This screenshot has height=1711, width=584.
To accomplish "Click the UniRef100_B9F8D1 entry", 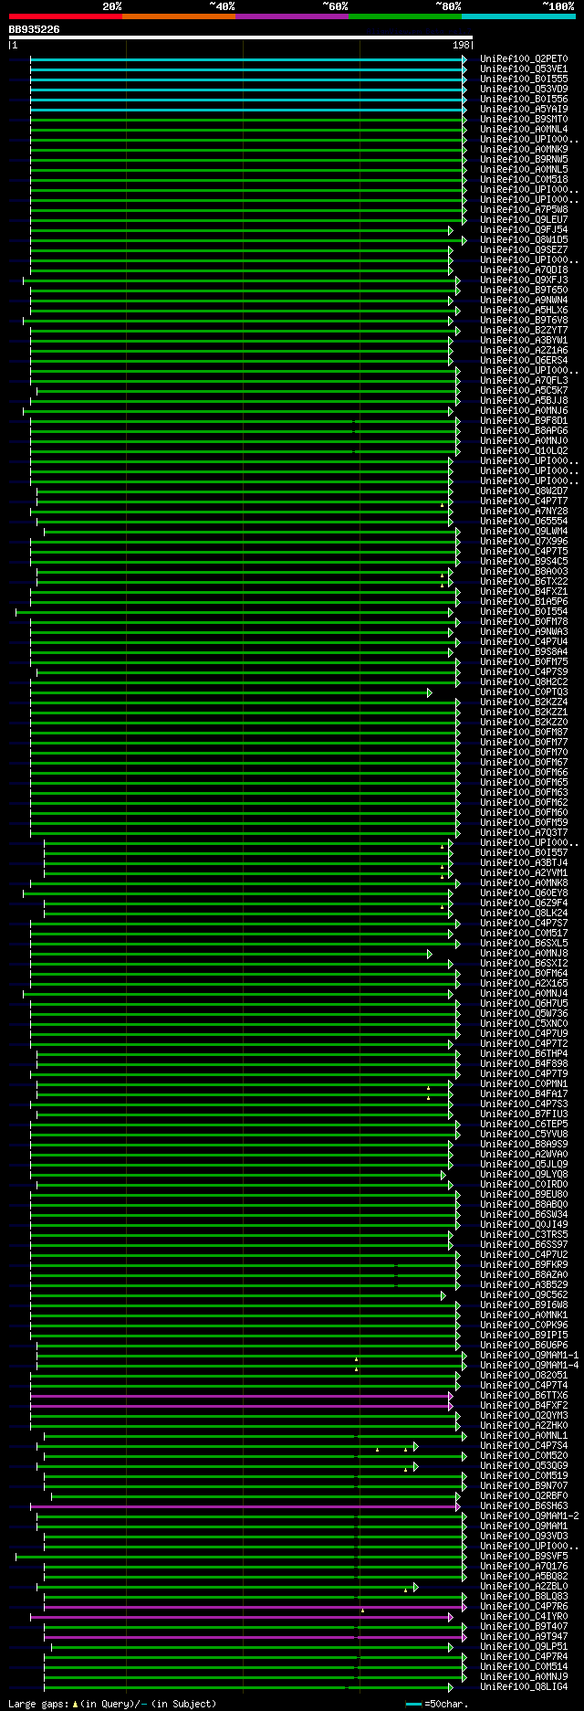I will tap(524, 420).
